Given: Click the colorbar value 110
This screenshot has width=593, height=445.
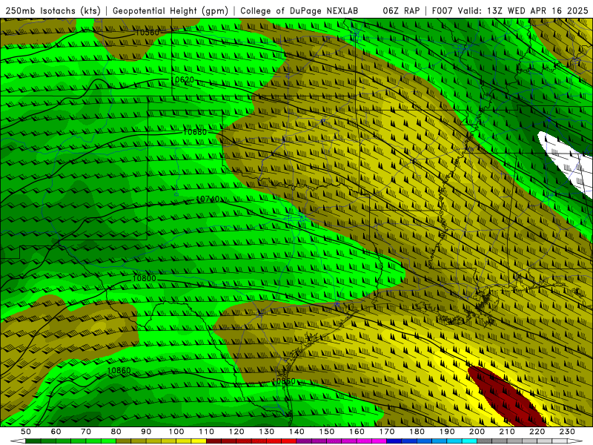Looking at the screenshot, I should (206, 432).
